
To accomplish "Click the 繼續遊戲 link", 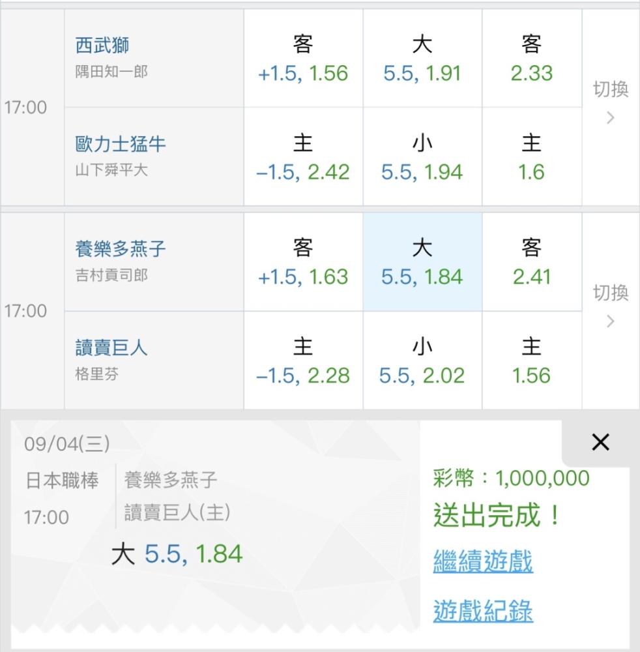I will pyautogui.click(x=483, y=561).
